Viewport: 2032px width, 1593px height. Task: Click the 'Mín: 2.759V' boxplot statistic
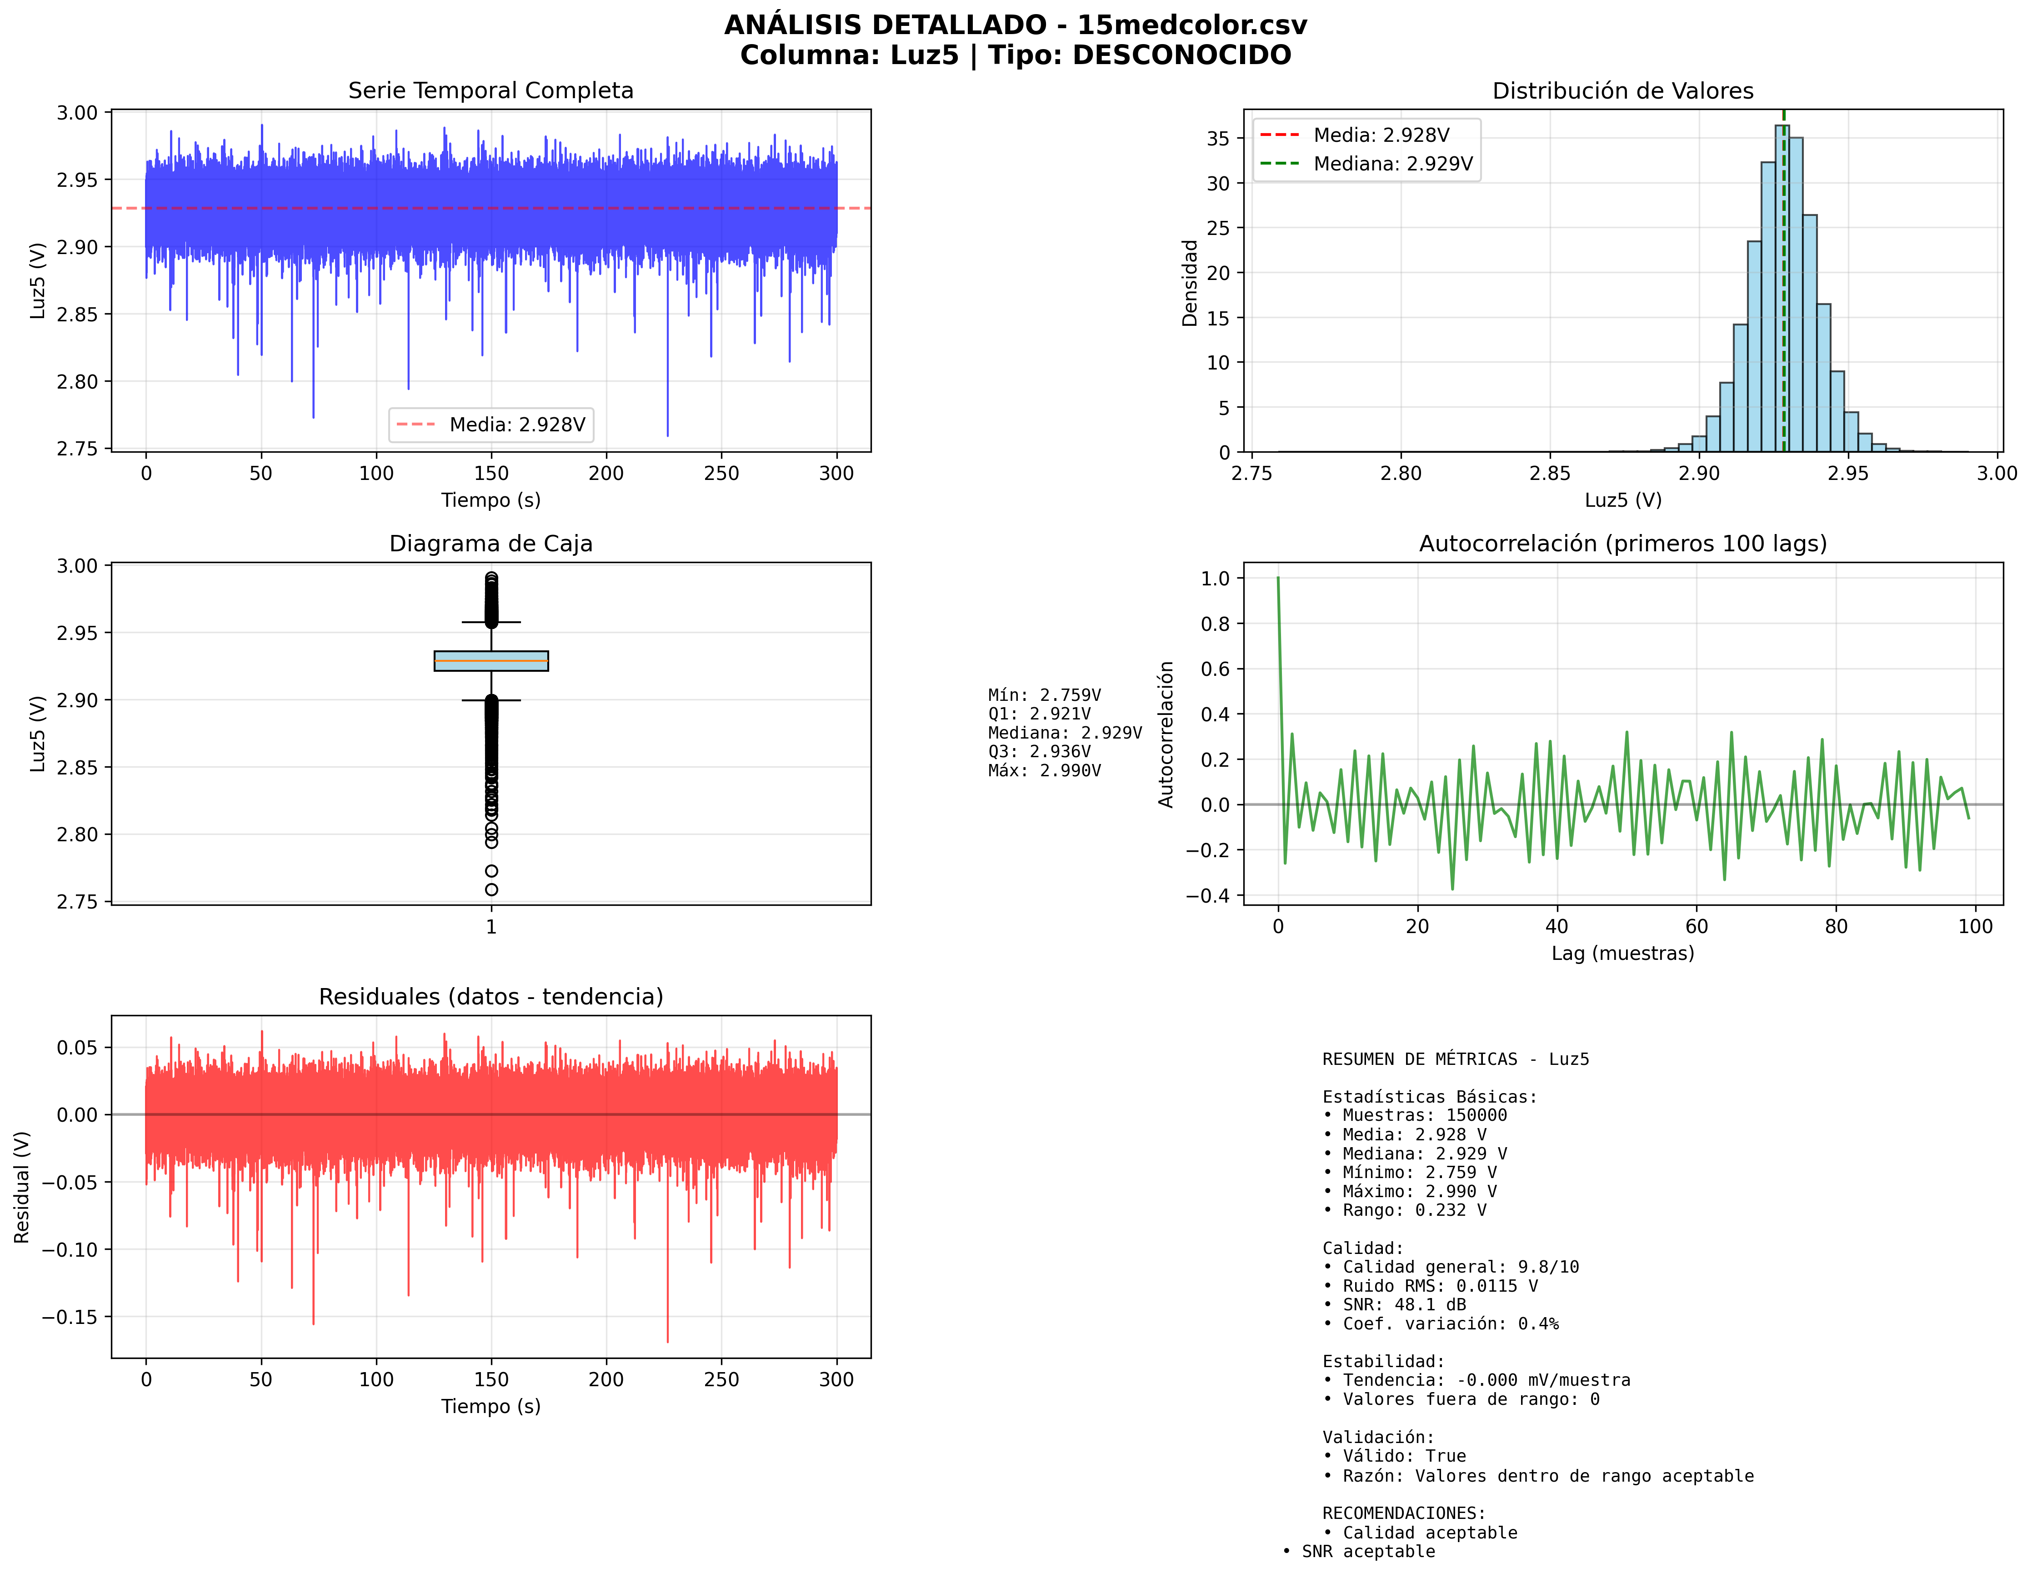tap(1044, 696)
